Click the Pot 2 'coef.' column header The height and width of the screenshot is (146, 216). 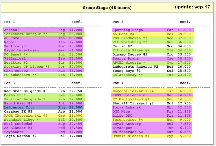click(x=185, y=22)
